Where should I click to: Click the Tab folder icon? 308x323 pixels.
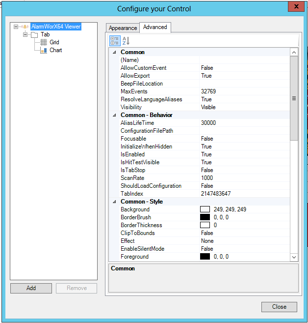click(x=34, y=35)
